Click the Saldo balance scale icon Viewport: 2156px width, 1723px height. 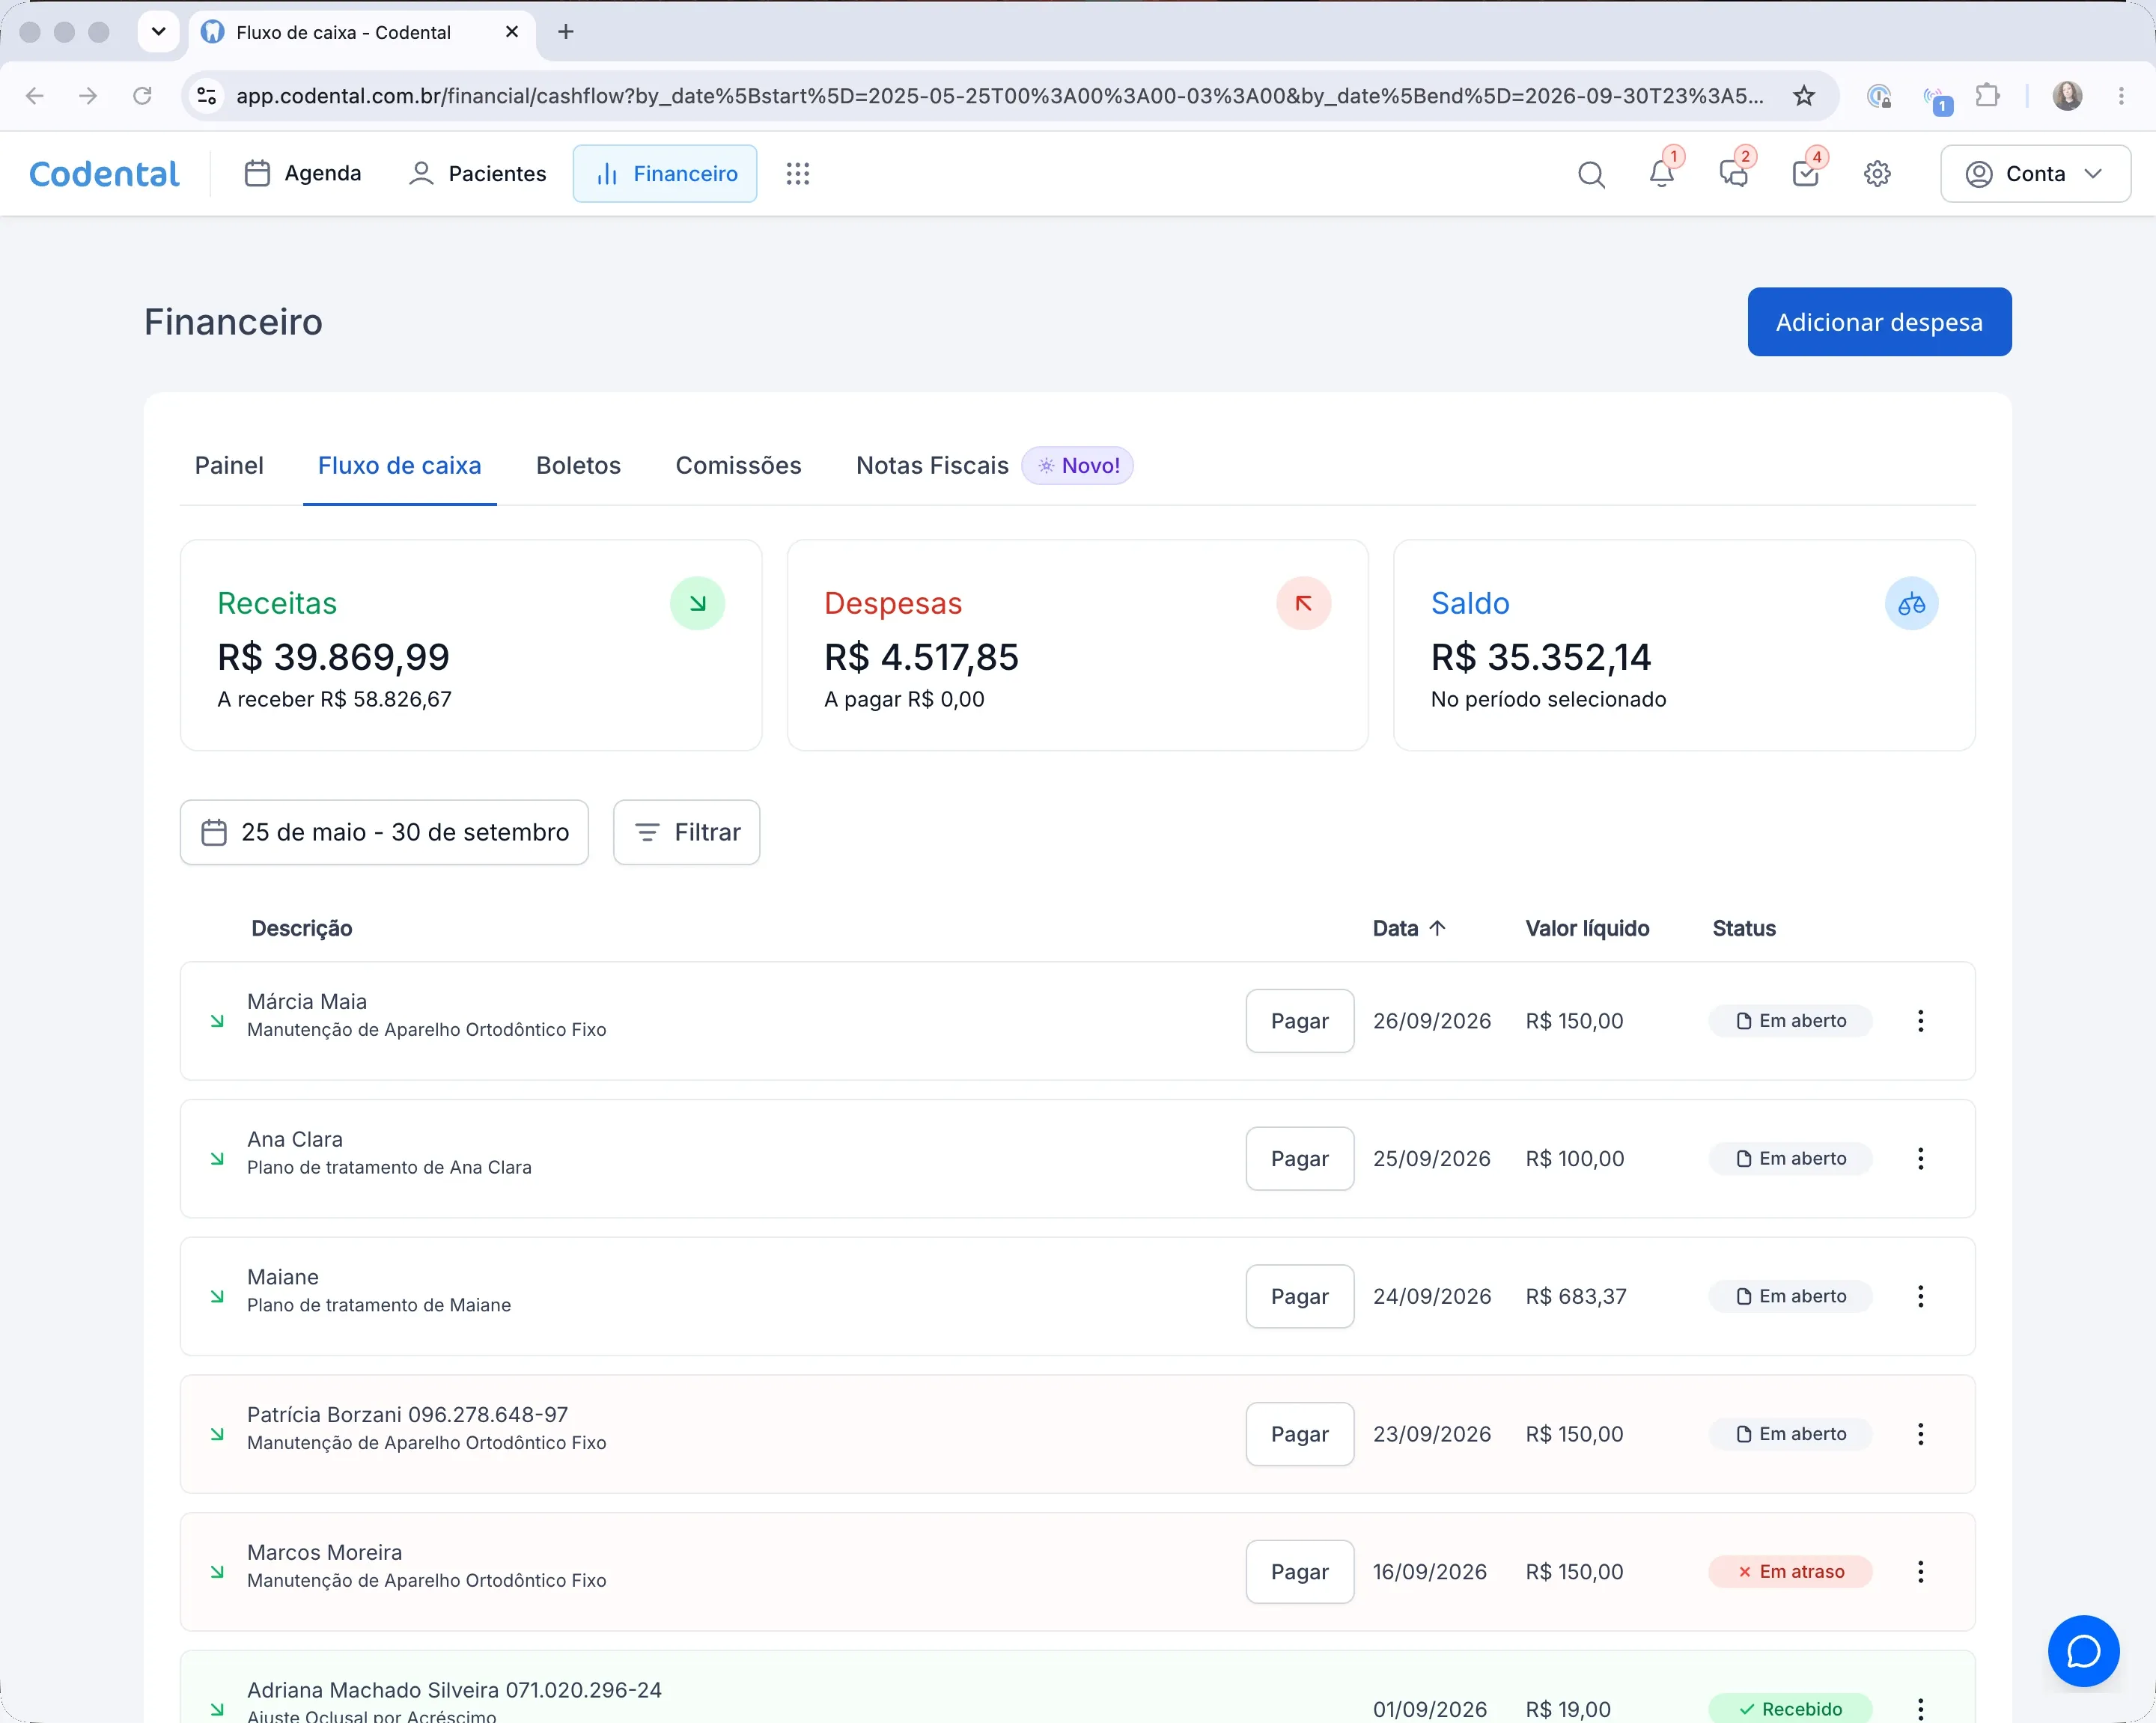1911,603
